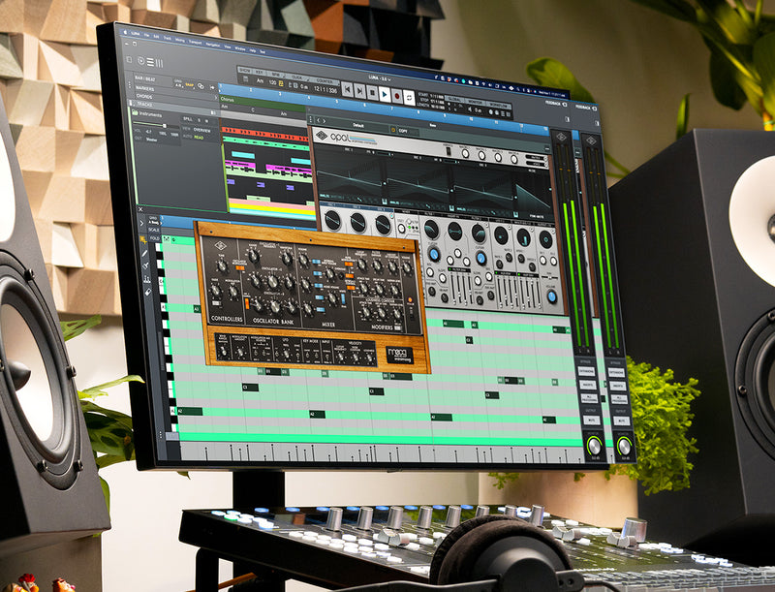This screenshot has width=775, height=592.
Task: Click the red Record button
Action: [397, 96]
